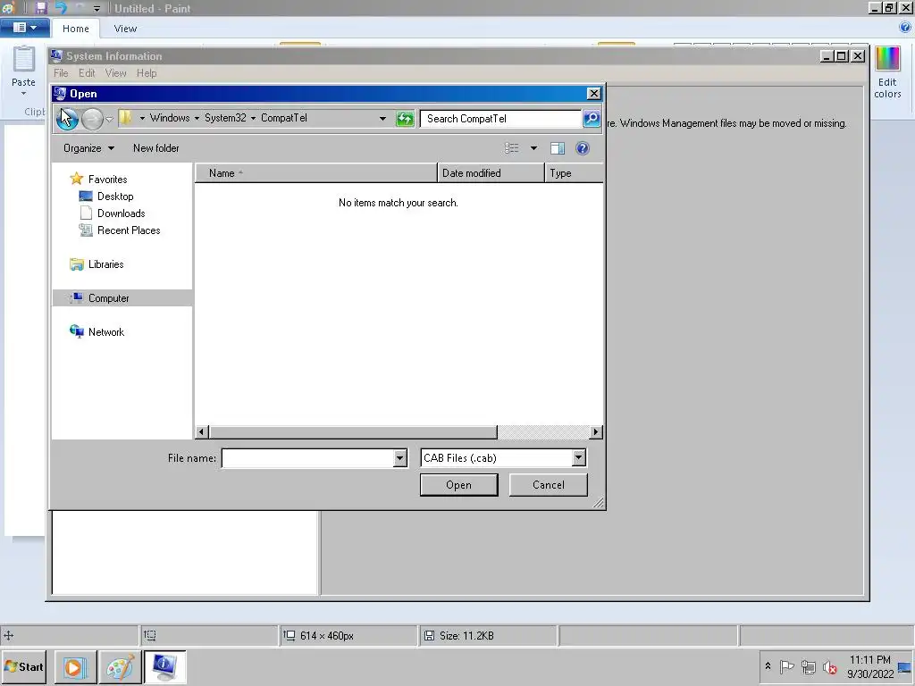Select Favorites in navigation pane
Screen dimensions: 915x686
[107, 179]
